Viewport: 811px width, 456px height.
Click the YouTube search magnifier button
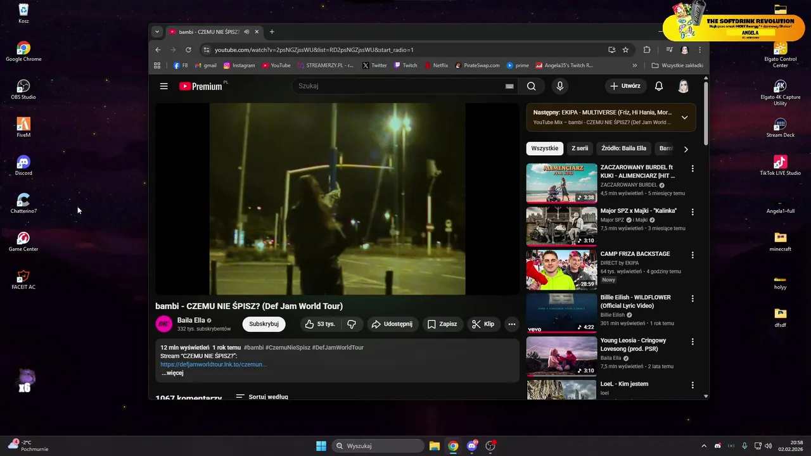pos(532,86)
